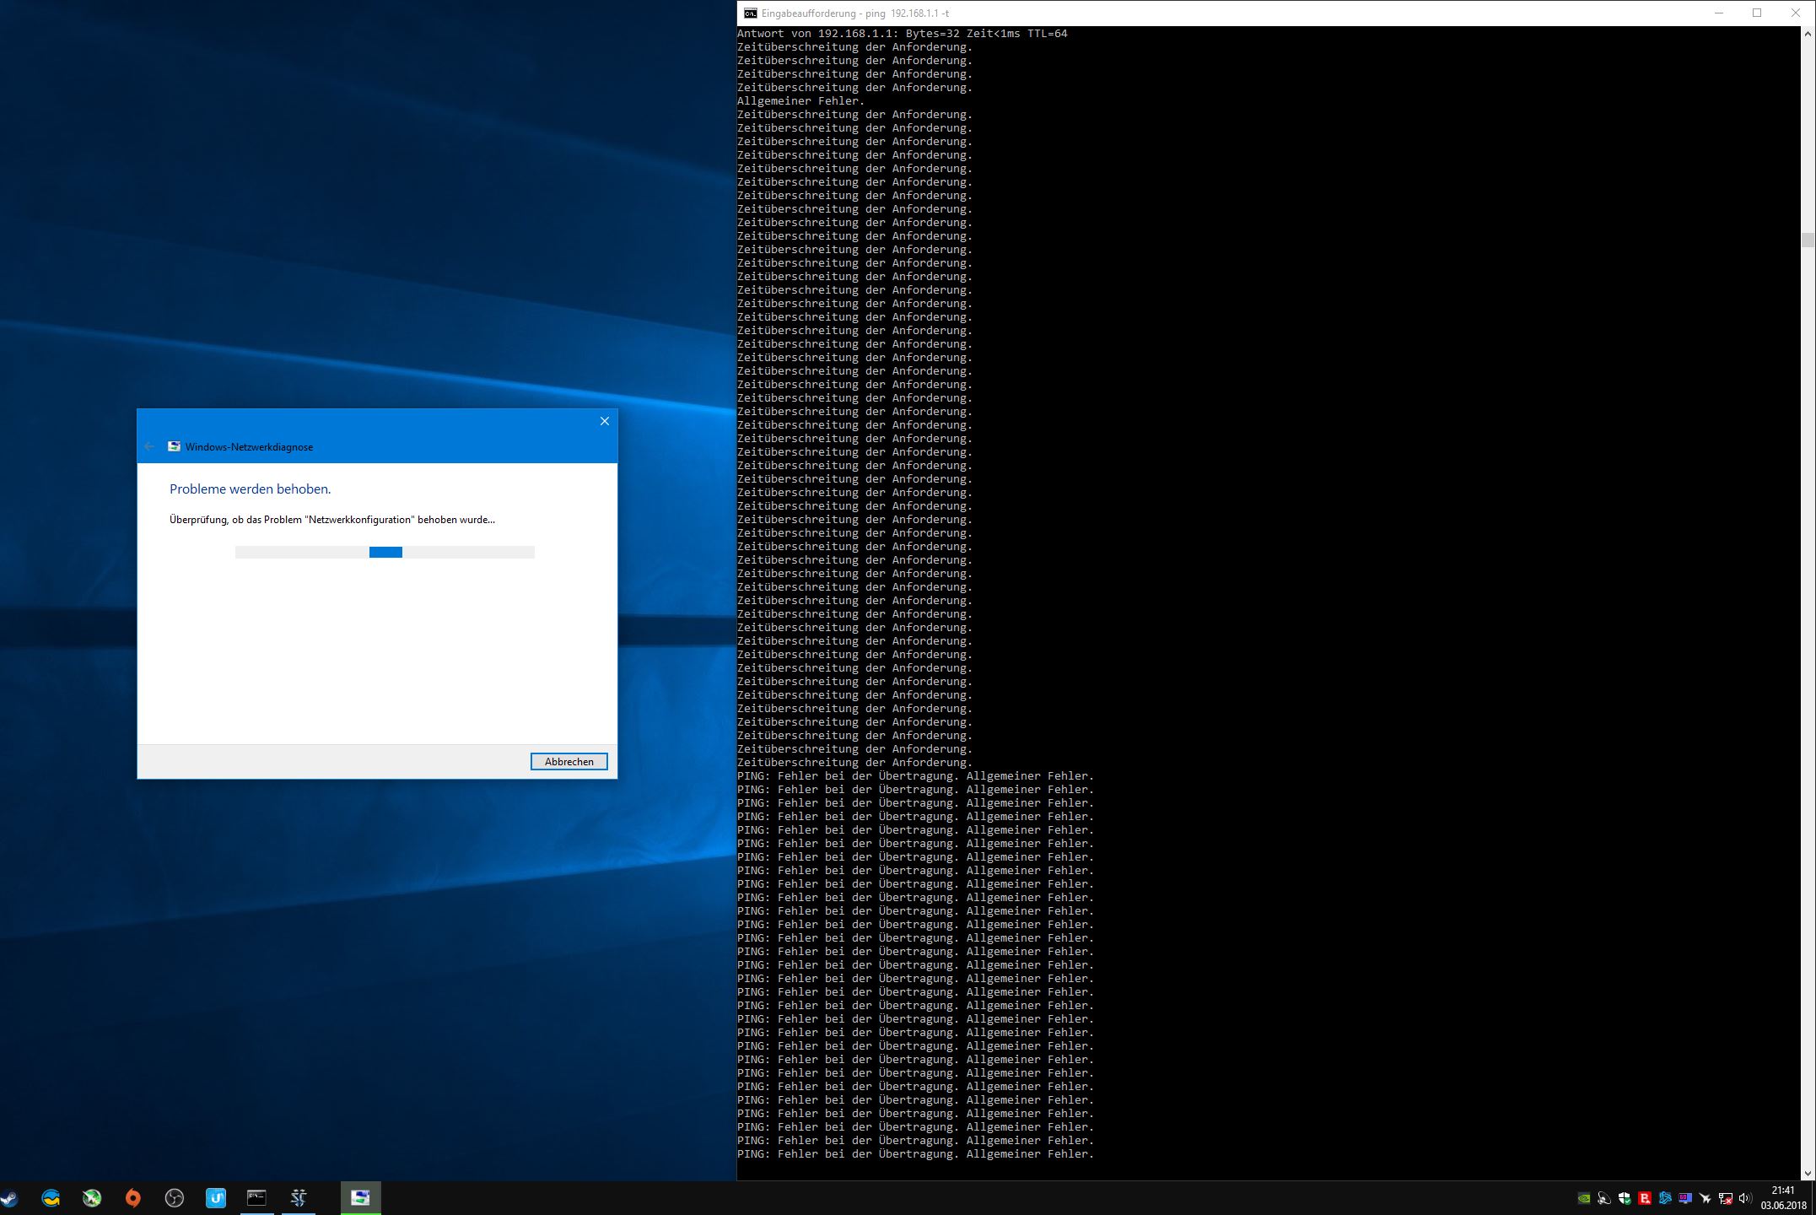Launch OBS Studio from the taskbar
Viewport: 1816px width, 1215px height.
click(x=175, y=1198)
